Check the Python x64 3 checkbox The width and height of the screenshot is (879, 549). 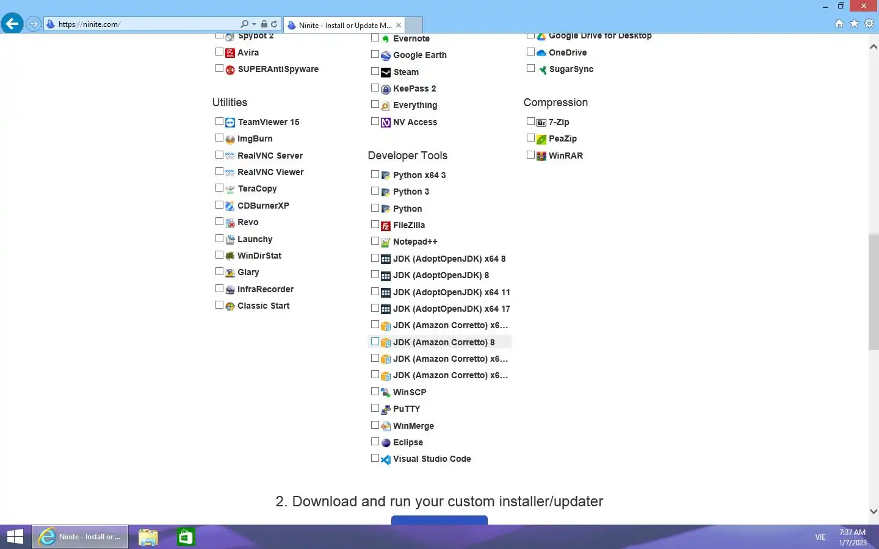tap(375, 174)
